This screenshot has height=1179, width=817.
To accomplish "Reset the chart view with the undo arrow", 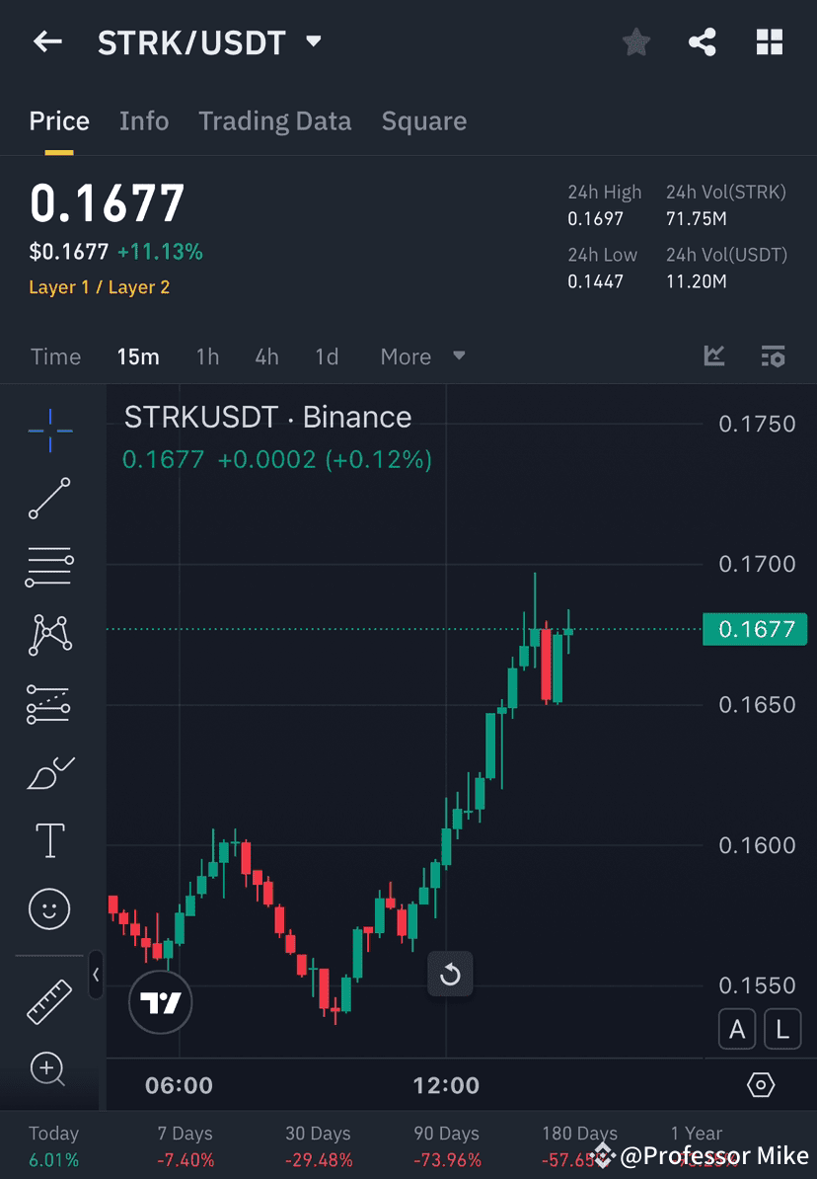I will [x=450, y=974].
